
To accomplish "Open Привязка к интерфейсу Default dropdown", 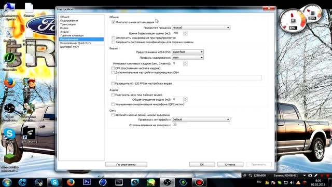I will (x=201, y=119).
